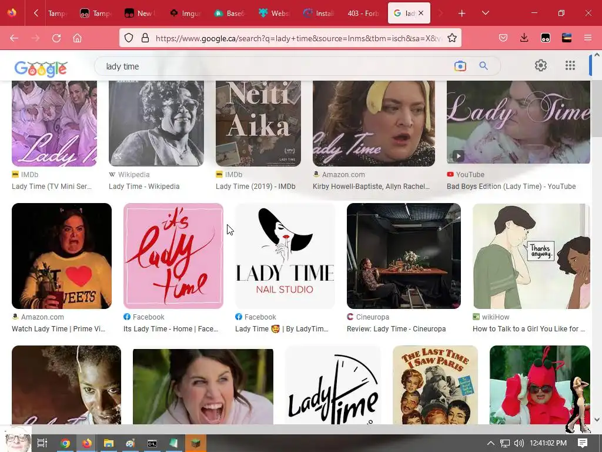Open the Google apps grid
This screenshot has width=602, height=452.
pos(570,65)
